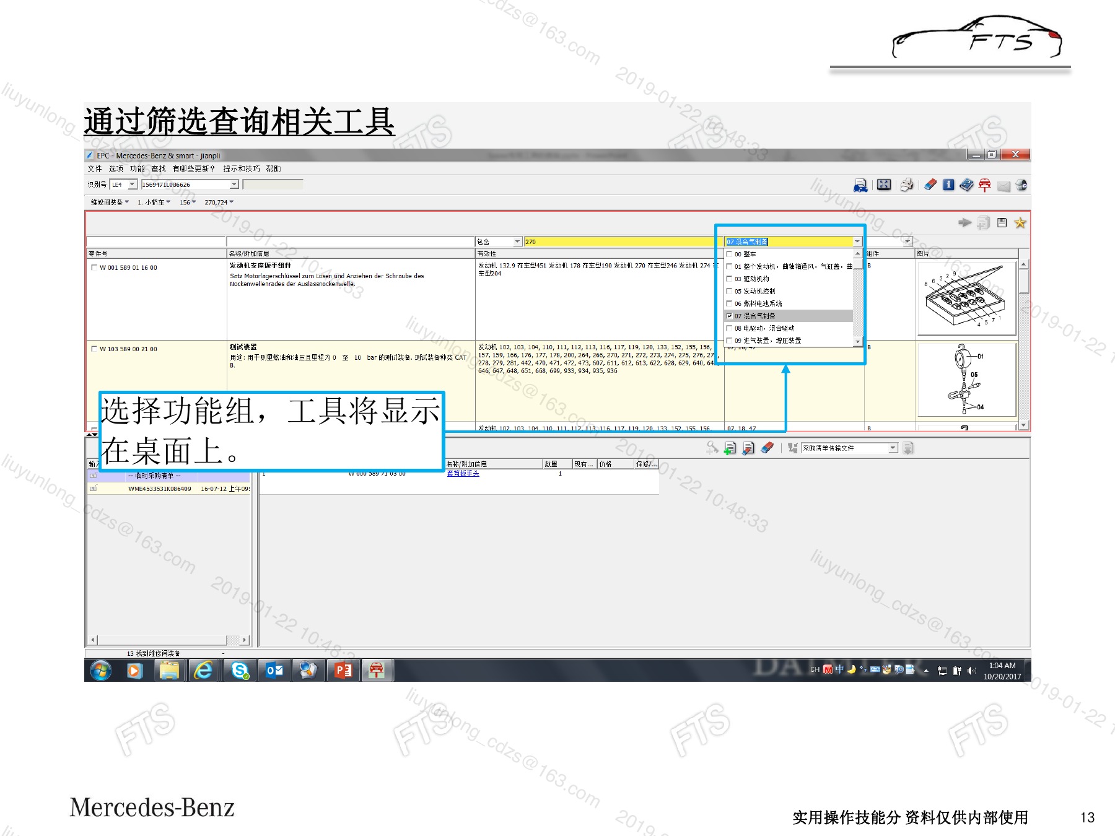Open the 1. 小轿车 dropdown
Viewport: 1115px width, 836px height.
(x=154, y=202)
